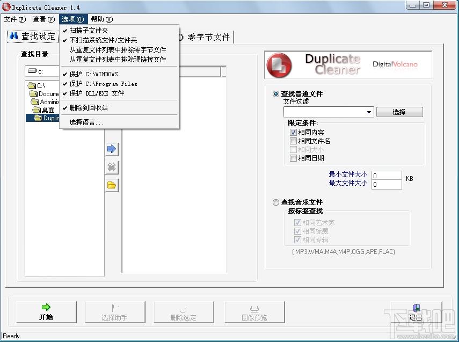This screenshot has width=459, height=342.
Task: Click 最小文件大小 input field
Action: click(x=387, y=176)
